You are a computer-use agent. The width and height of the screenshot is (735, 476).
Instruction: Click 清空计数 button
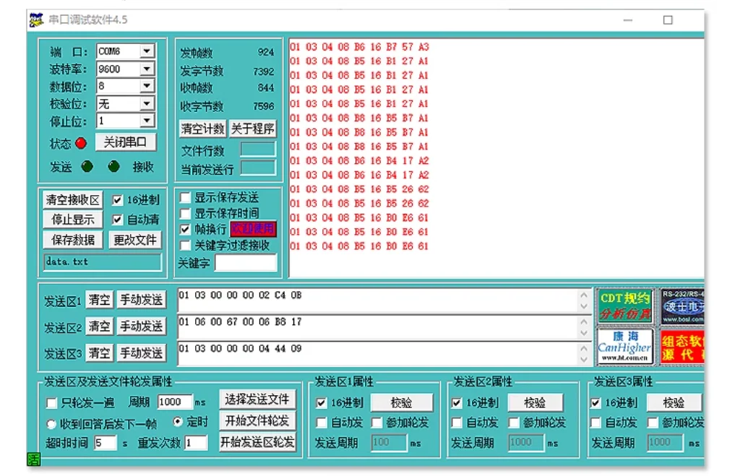[202, 129]
